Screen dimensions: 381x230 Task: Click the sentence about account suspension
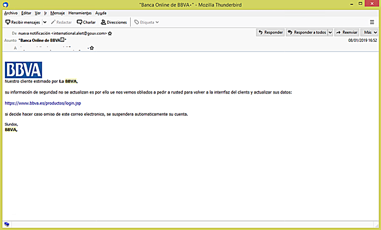pyautogui.click(x=96, y=114)
